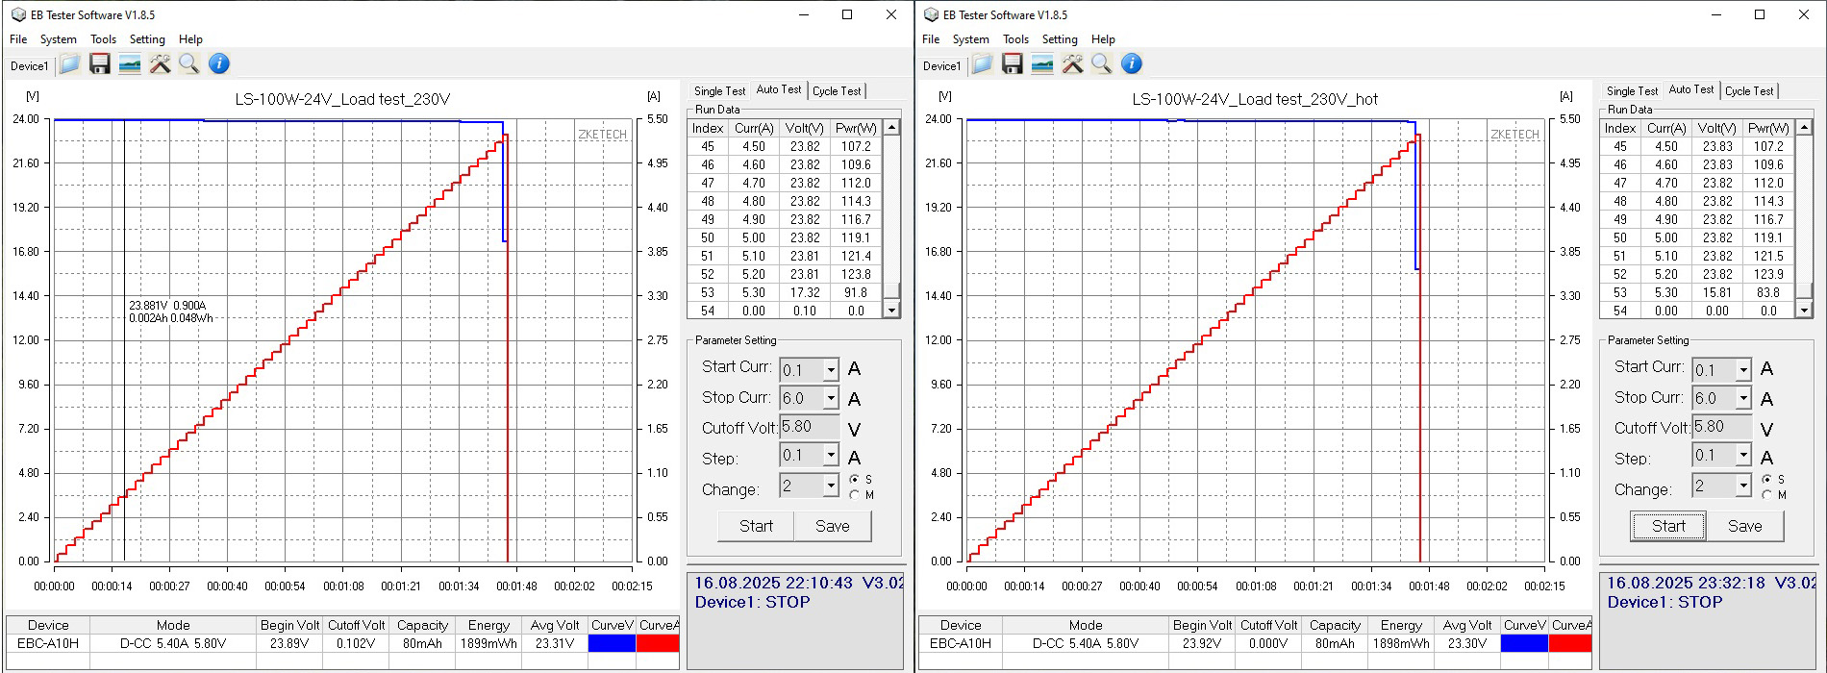Click the open folder icon in the left window toolbar

(x=69, y=64)
